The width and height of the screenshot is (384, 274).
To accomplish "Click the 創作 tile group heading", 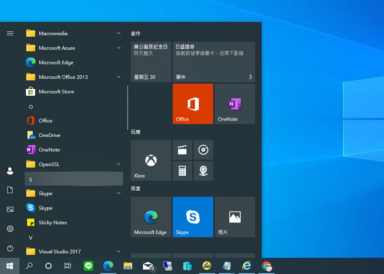I will tap(136, 33).
